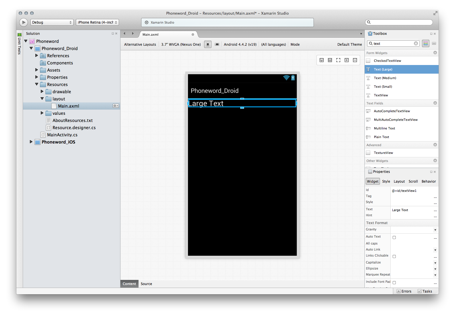This screenshot has height=317, width=455.
Task: Switch to the Source tab
Action: pyautogui.click(x=146, y=284)
